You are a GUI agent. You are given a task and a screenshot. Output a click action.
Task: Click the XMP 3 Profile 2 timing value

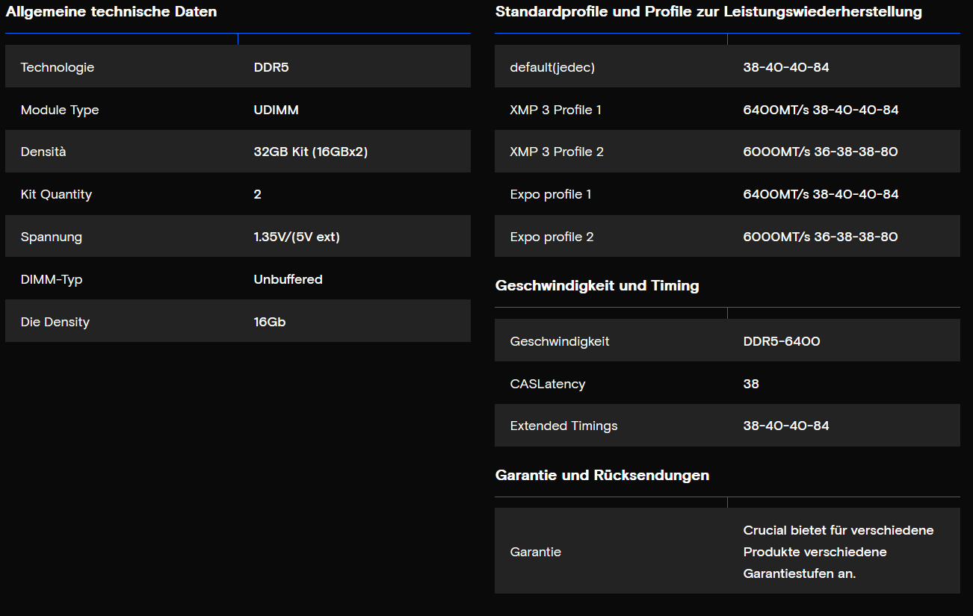pyautogui.click(x=820, y=152)
